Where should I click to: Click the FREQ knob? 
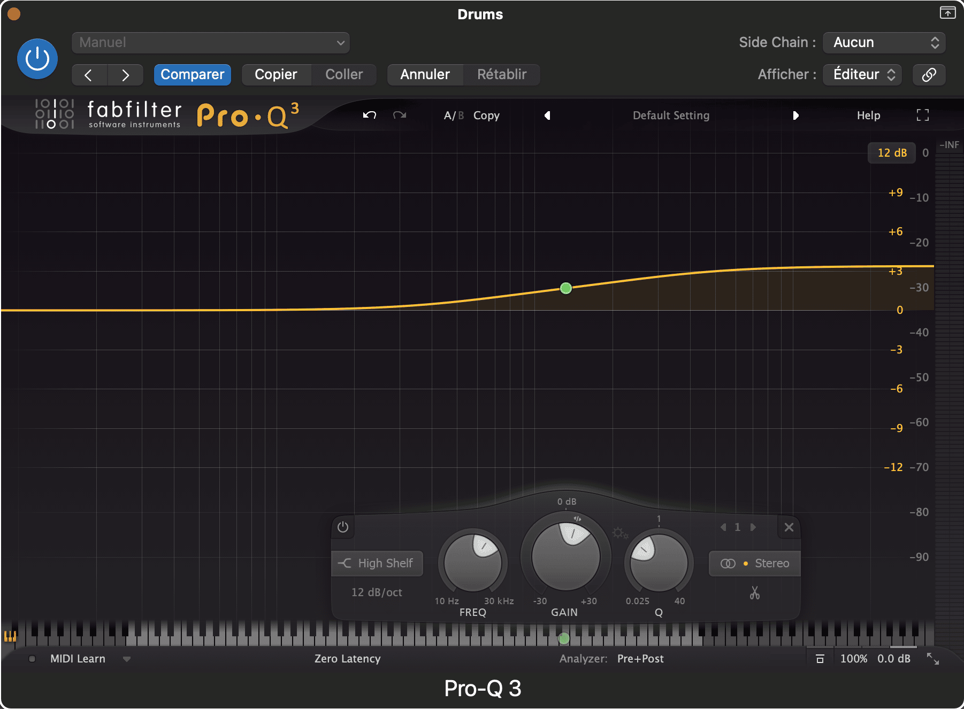(473, 562)
